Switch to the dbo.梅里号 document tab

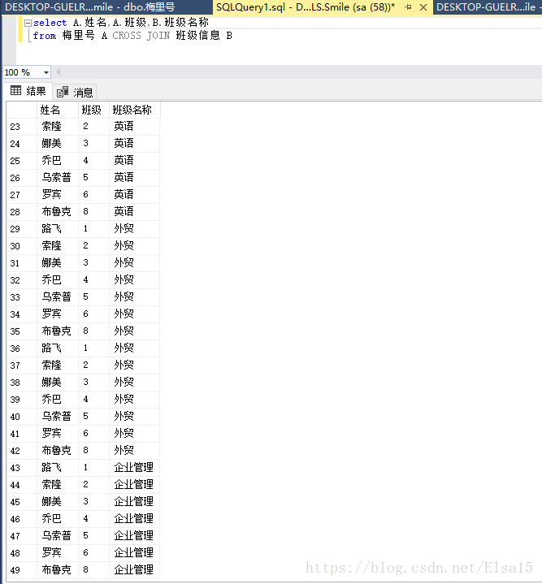106,7
